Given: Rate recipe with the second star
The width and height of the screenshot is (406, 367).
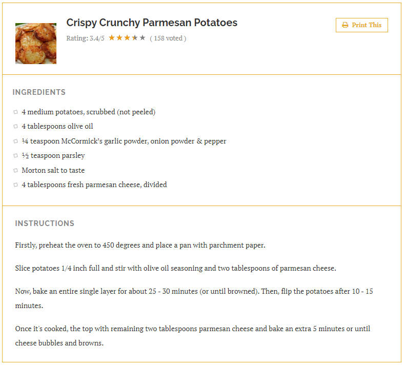Looking at the screenshot, I should (119, 38).
